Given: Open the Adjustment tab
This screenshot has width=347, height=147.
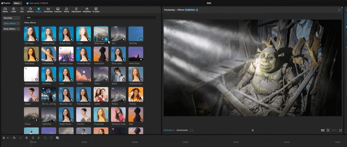Looking at the screenshot, I should point(76,10).
